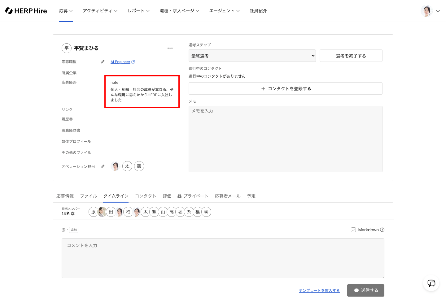Click the 太 avatar in オペレーション担当 row
Screen dimensions: 446x300
pyautogui.click(x=127, y=166)
